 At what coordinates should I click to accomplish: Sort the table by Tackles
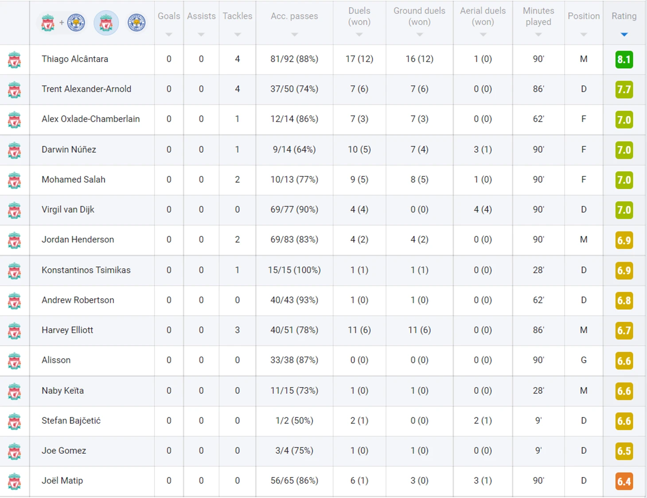(238, 22)
